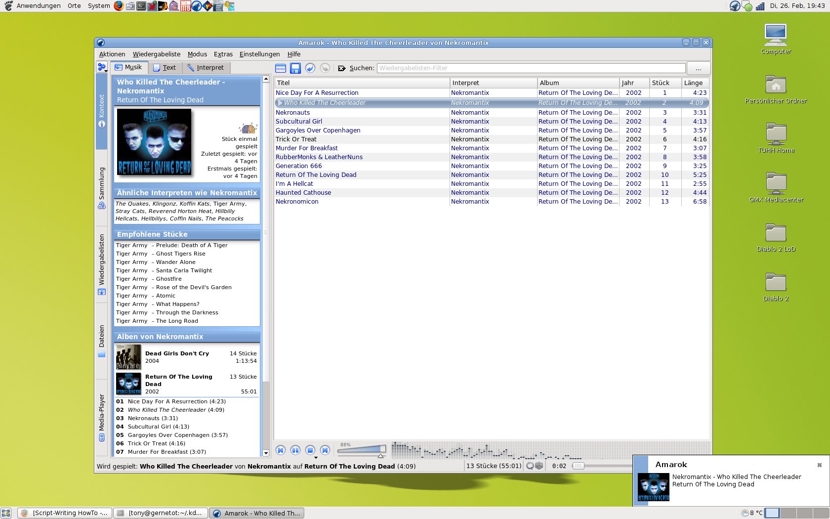
Task: Toggle repeat mode in status bar
Action: pyautogui.click(x=530, y=466)
